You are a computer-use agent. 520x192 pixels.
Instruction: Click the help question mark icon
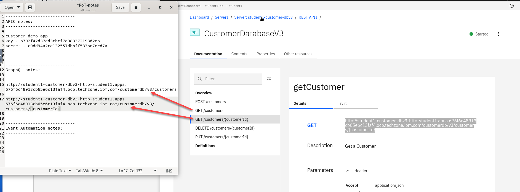click(x=512, y=6)
